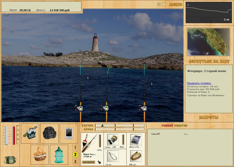This screenshot has width=234, height=167.
Task: Click the Black Tun... rod image
Action: [x=89, y=143]
